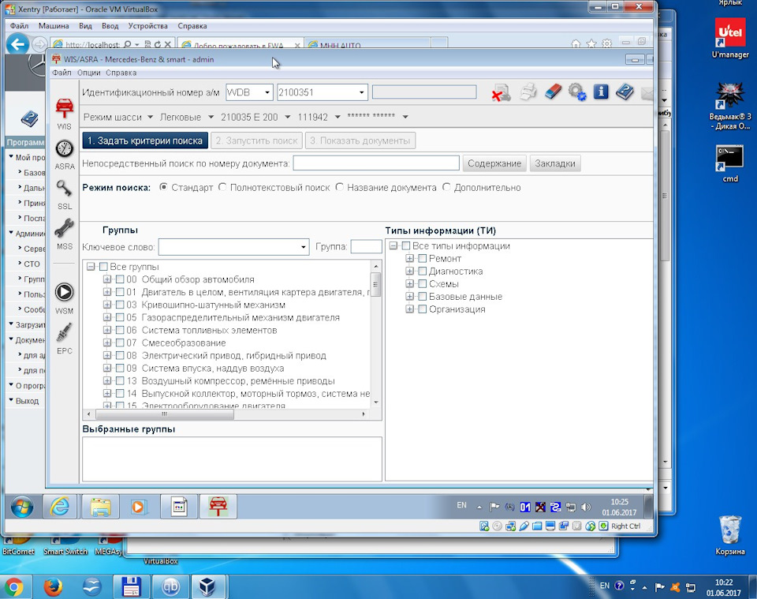757x599 pixels.
Task: Open the SSL module in sidebar
Action: [x=64, y=195]
